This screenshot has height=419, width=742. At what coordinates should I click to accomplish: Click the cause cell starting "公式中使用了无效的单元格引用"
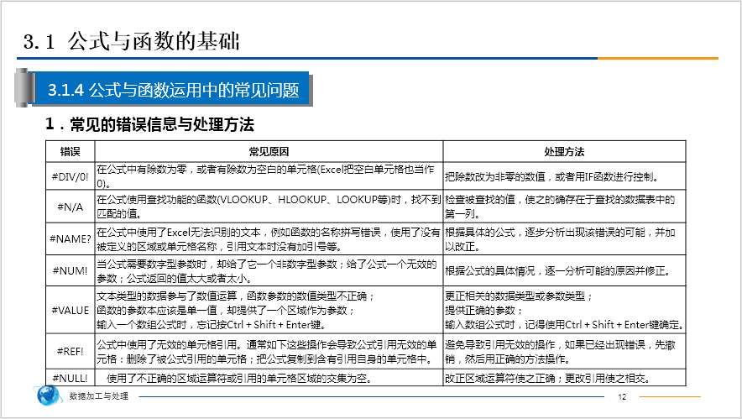click(x=269, y=351)
